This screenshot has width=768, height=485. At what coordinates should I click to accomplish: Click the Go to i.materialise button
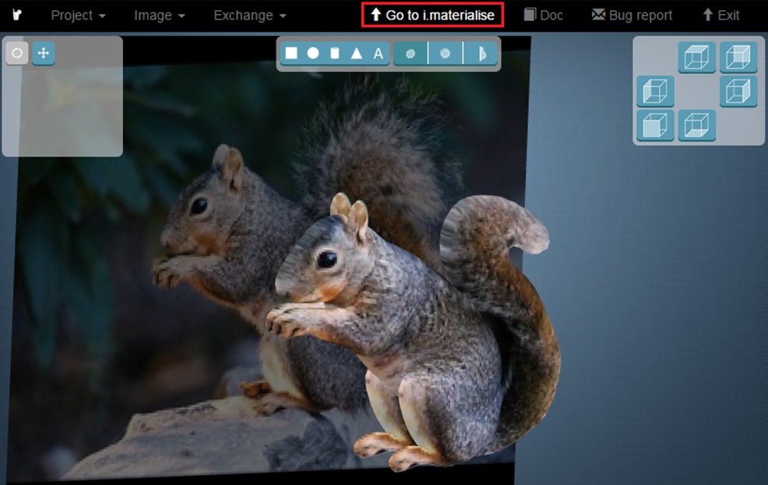click(432, 13)
